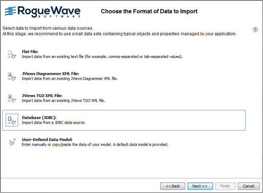
Task: Open the help question mark icon
Action: click(255, 30)
